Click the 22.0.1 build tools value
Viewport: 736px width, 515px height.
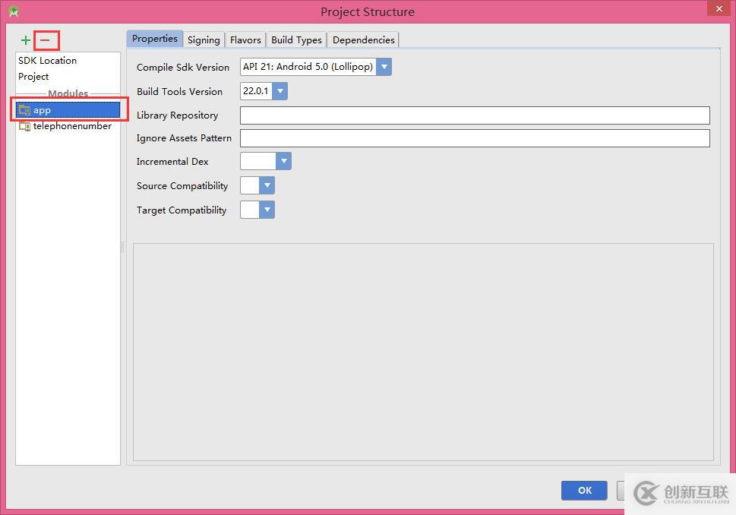256,91
